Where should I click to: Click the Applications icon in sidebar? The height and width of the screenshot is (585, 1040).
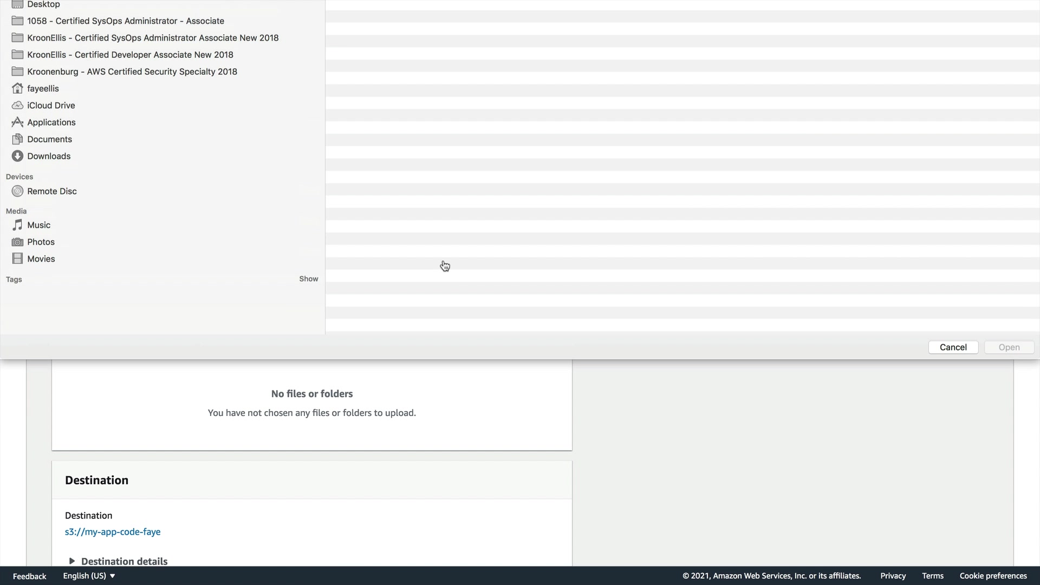coord(17,122)
